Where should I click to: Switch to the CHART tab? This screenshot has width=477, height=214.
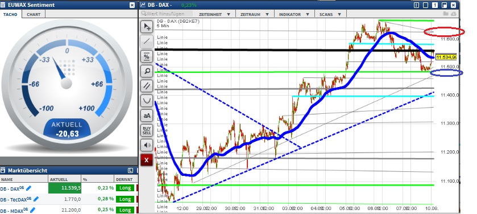34,14
